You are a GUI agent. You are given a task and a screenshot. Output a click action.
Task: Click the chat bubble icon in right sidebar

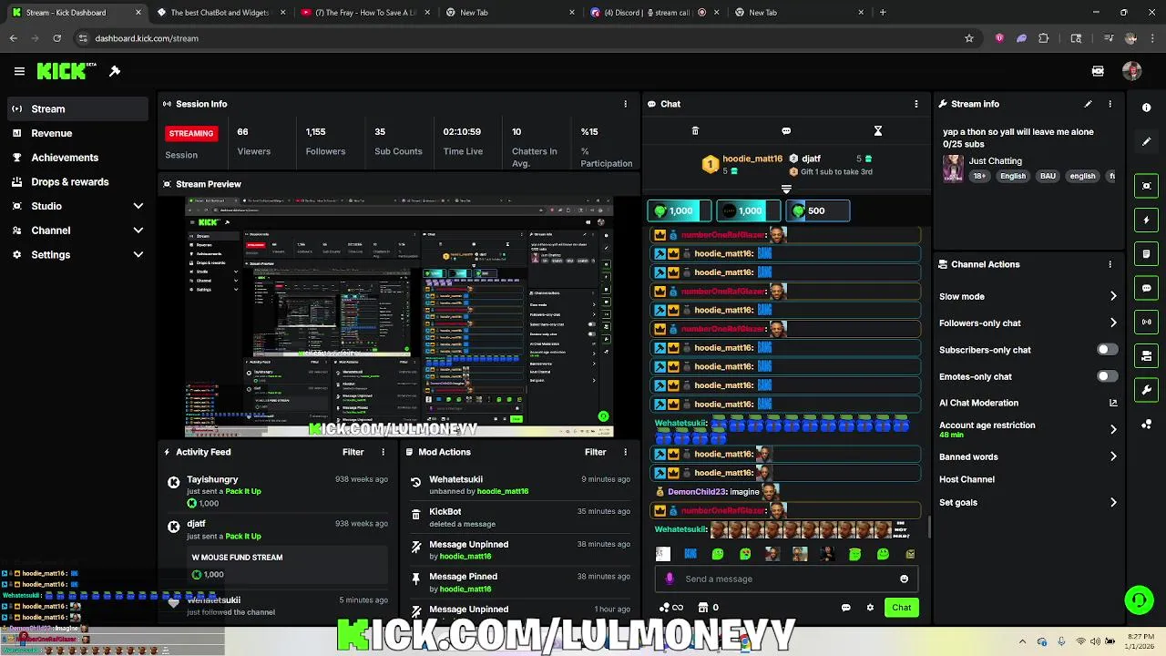[x=1147, y=288]
